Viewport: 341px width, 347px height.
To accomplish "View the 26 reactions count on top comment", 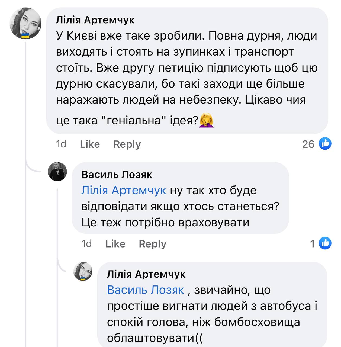I will pyautogui.click(x=308, y=144).
